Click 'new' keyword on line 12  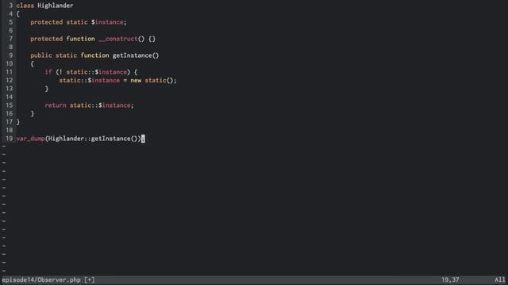(x=136, y=80)
